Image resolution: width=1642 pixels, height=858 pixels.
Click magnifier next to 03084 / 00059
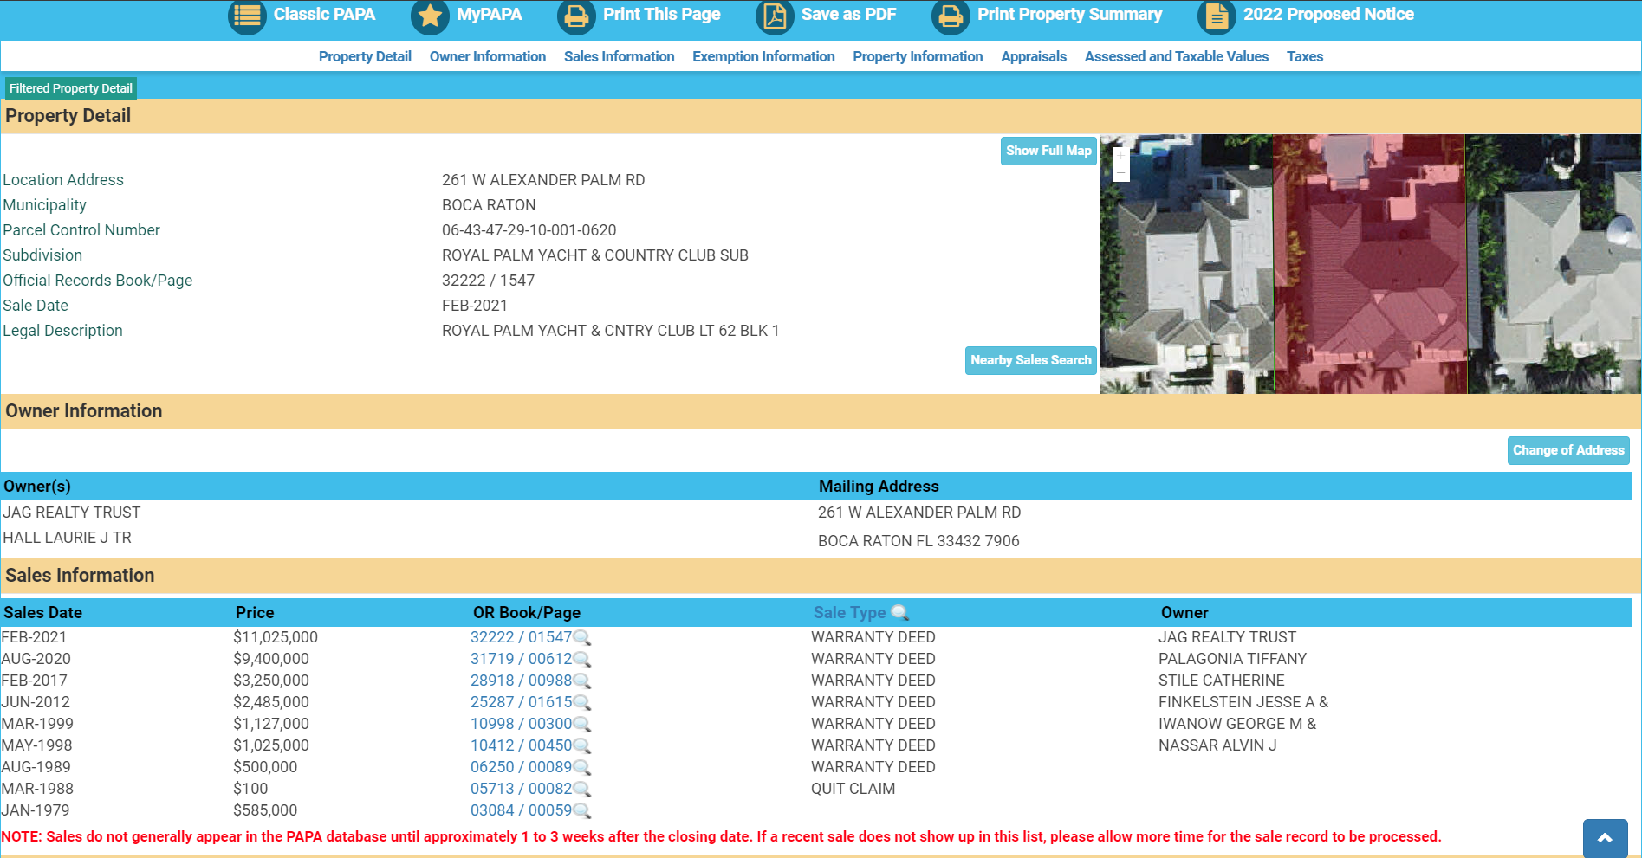coord(582,811)
